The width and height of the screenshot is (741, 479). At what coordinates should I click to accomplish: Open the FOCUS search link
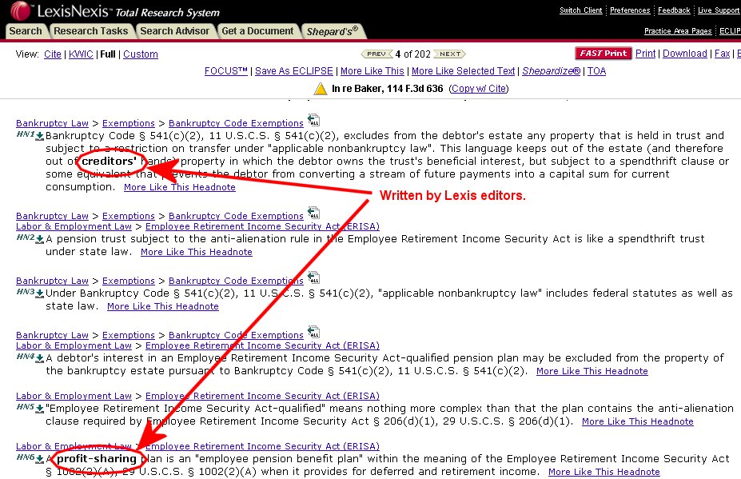226,71
